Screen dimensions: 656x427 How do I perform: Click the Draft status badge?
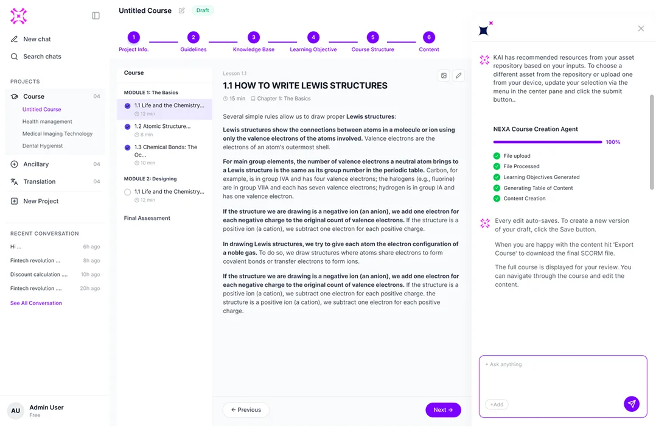(203, 10)
